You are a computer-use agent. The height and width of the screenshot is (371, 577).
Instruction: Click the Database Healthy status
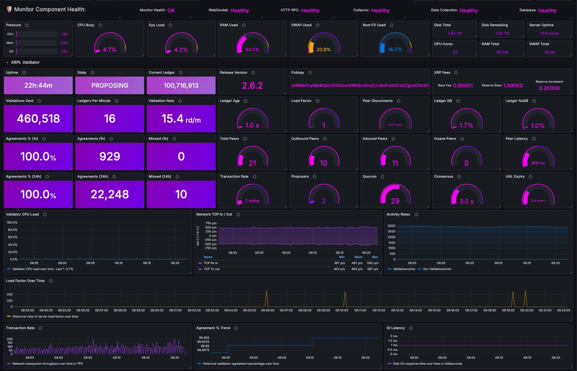coord(547,10)
